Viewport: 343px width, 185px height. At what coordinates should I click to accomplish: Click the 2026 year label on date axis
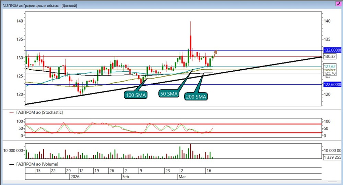(x=75, y=177)
